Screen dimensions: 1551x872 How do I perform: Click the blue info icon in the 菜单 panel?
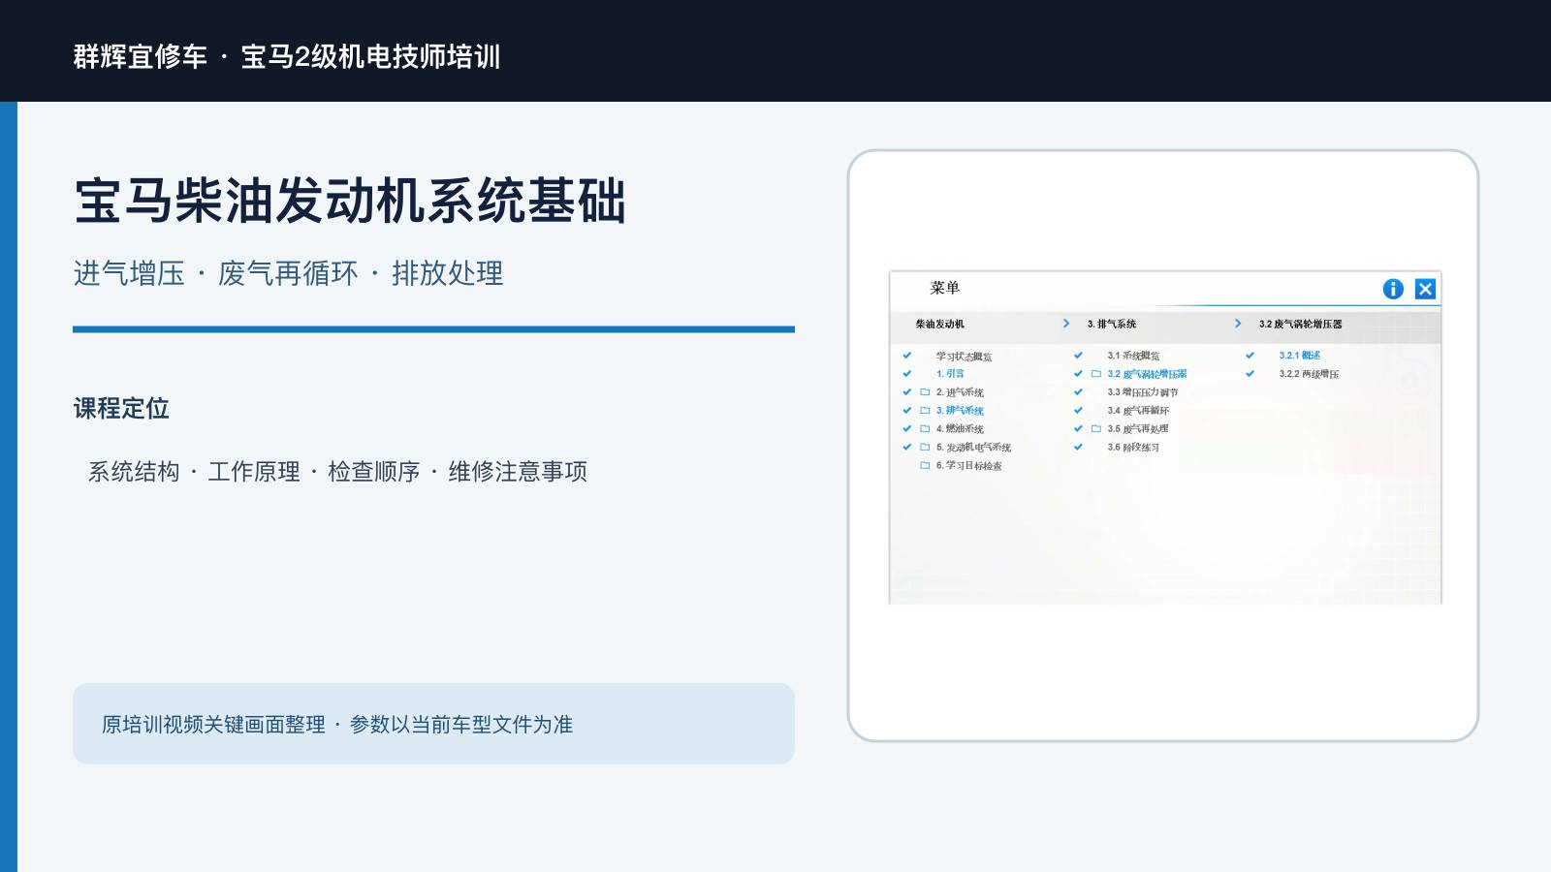click(x=1393, y=289)
